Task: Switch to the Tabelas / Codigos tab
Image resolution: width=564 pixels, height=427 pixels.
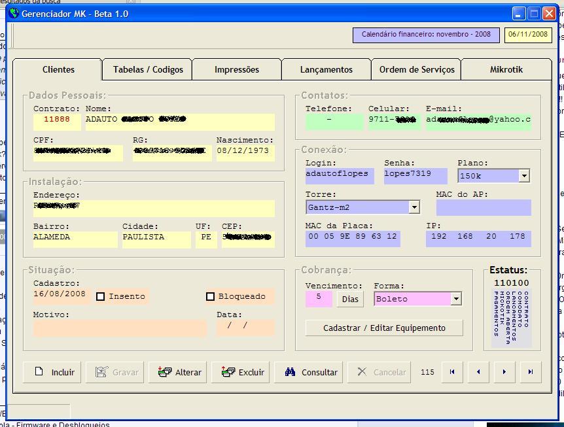Action: click(148, 69)
